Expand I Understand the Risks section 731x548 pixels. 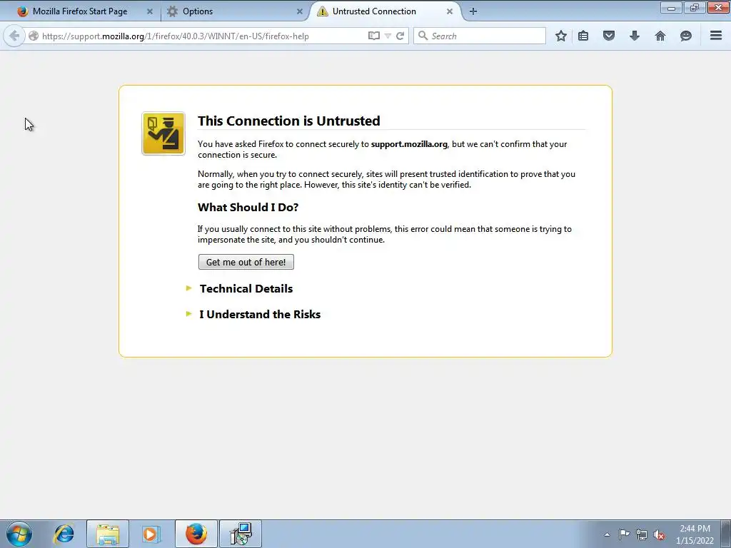tap(260, 314)
